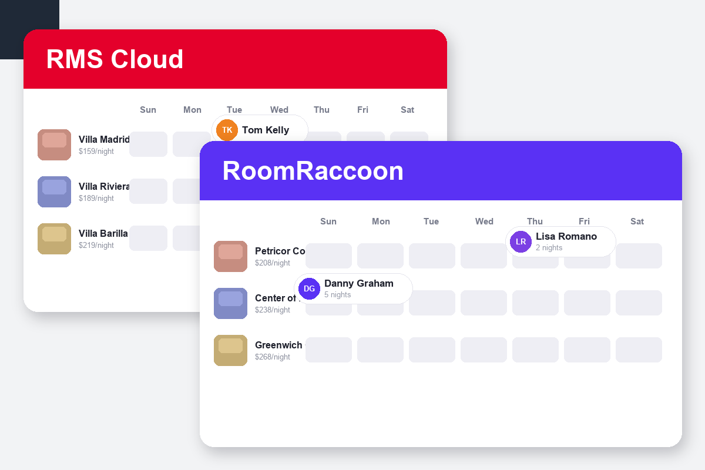Click the Petricor room thumbnail in RoomRaccoon

coord(230,256)
